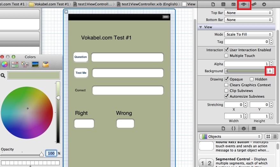Click the Stretching X stepper
This screenshot has height=167, width=280.
pyautogui.click(x=245, y=104)
